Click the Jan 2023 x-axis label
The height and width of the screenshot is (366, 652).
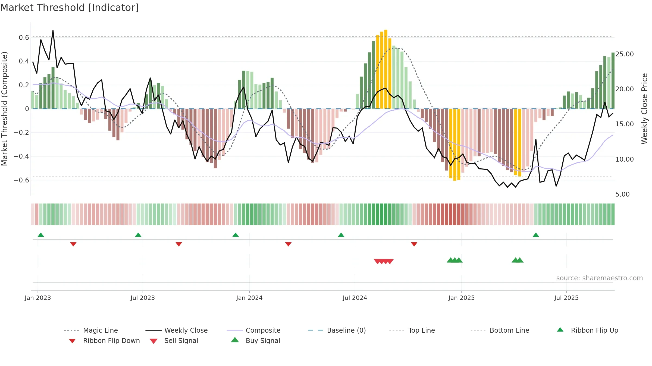[38, 298]
